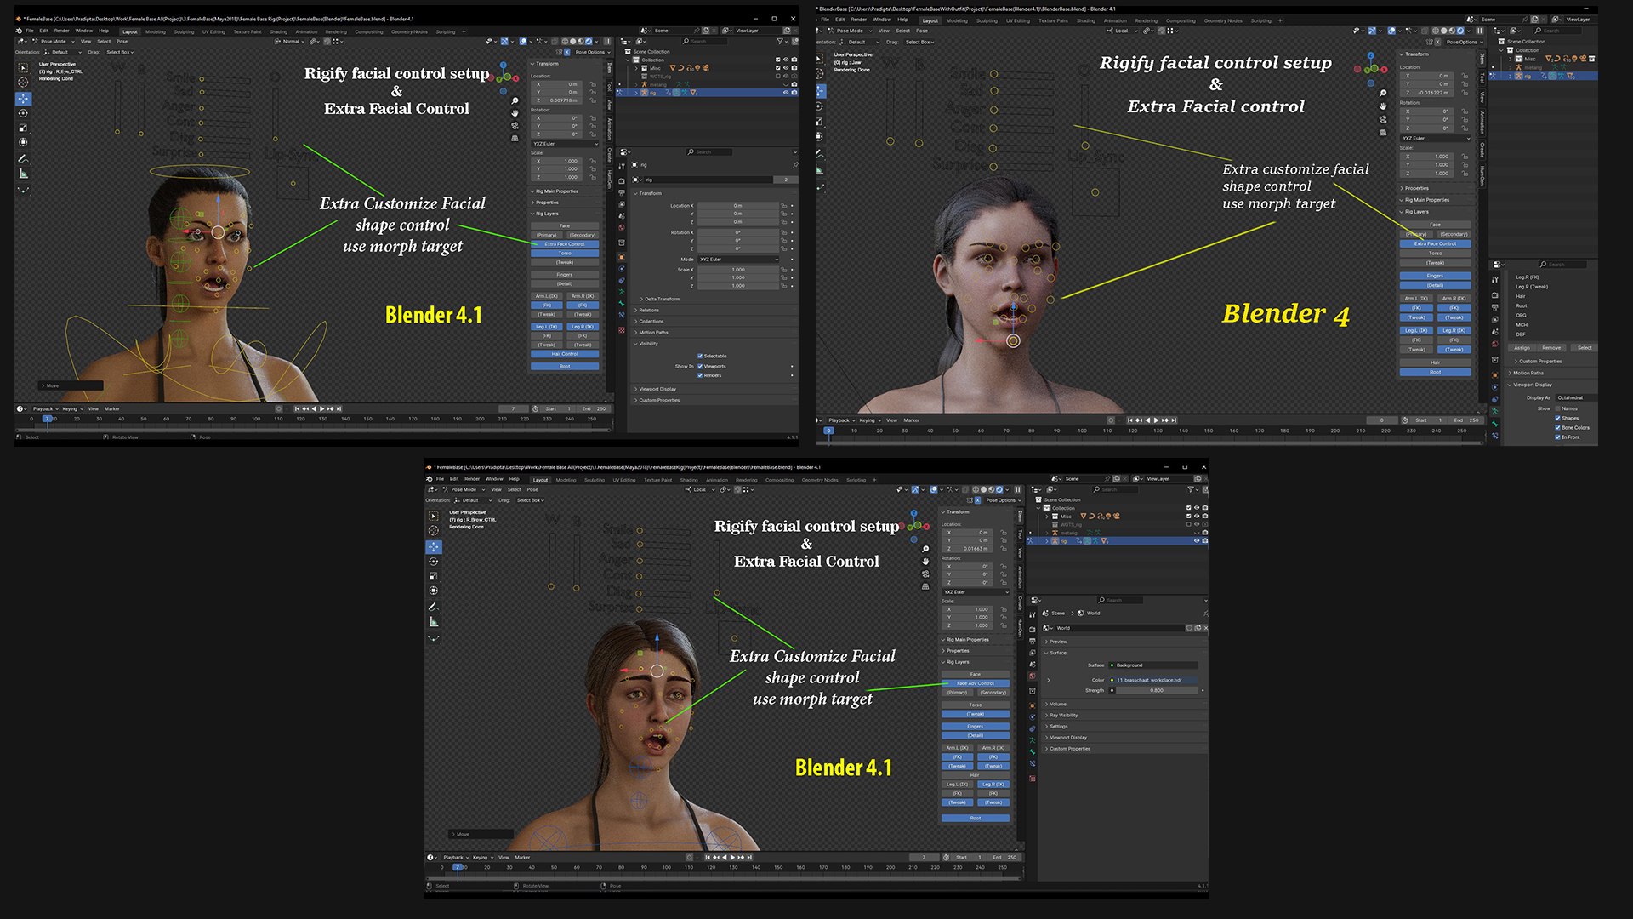Expand Volume panel in bottom window
Image resolution: width=1633 pixels, height=919 pixels.
tap(1055, 704)
